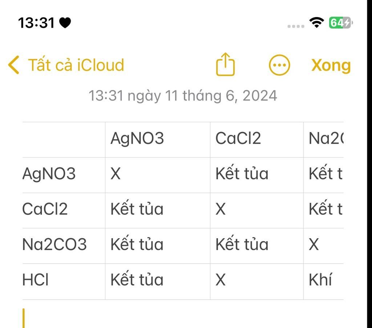Tap the Wi-Fi status icon
The image size is (372, 328).
click(317, 23)
